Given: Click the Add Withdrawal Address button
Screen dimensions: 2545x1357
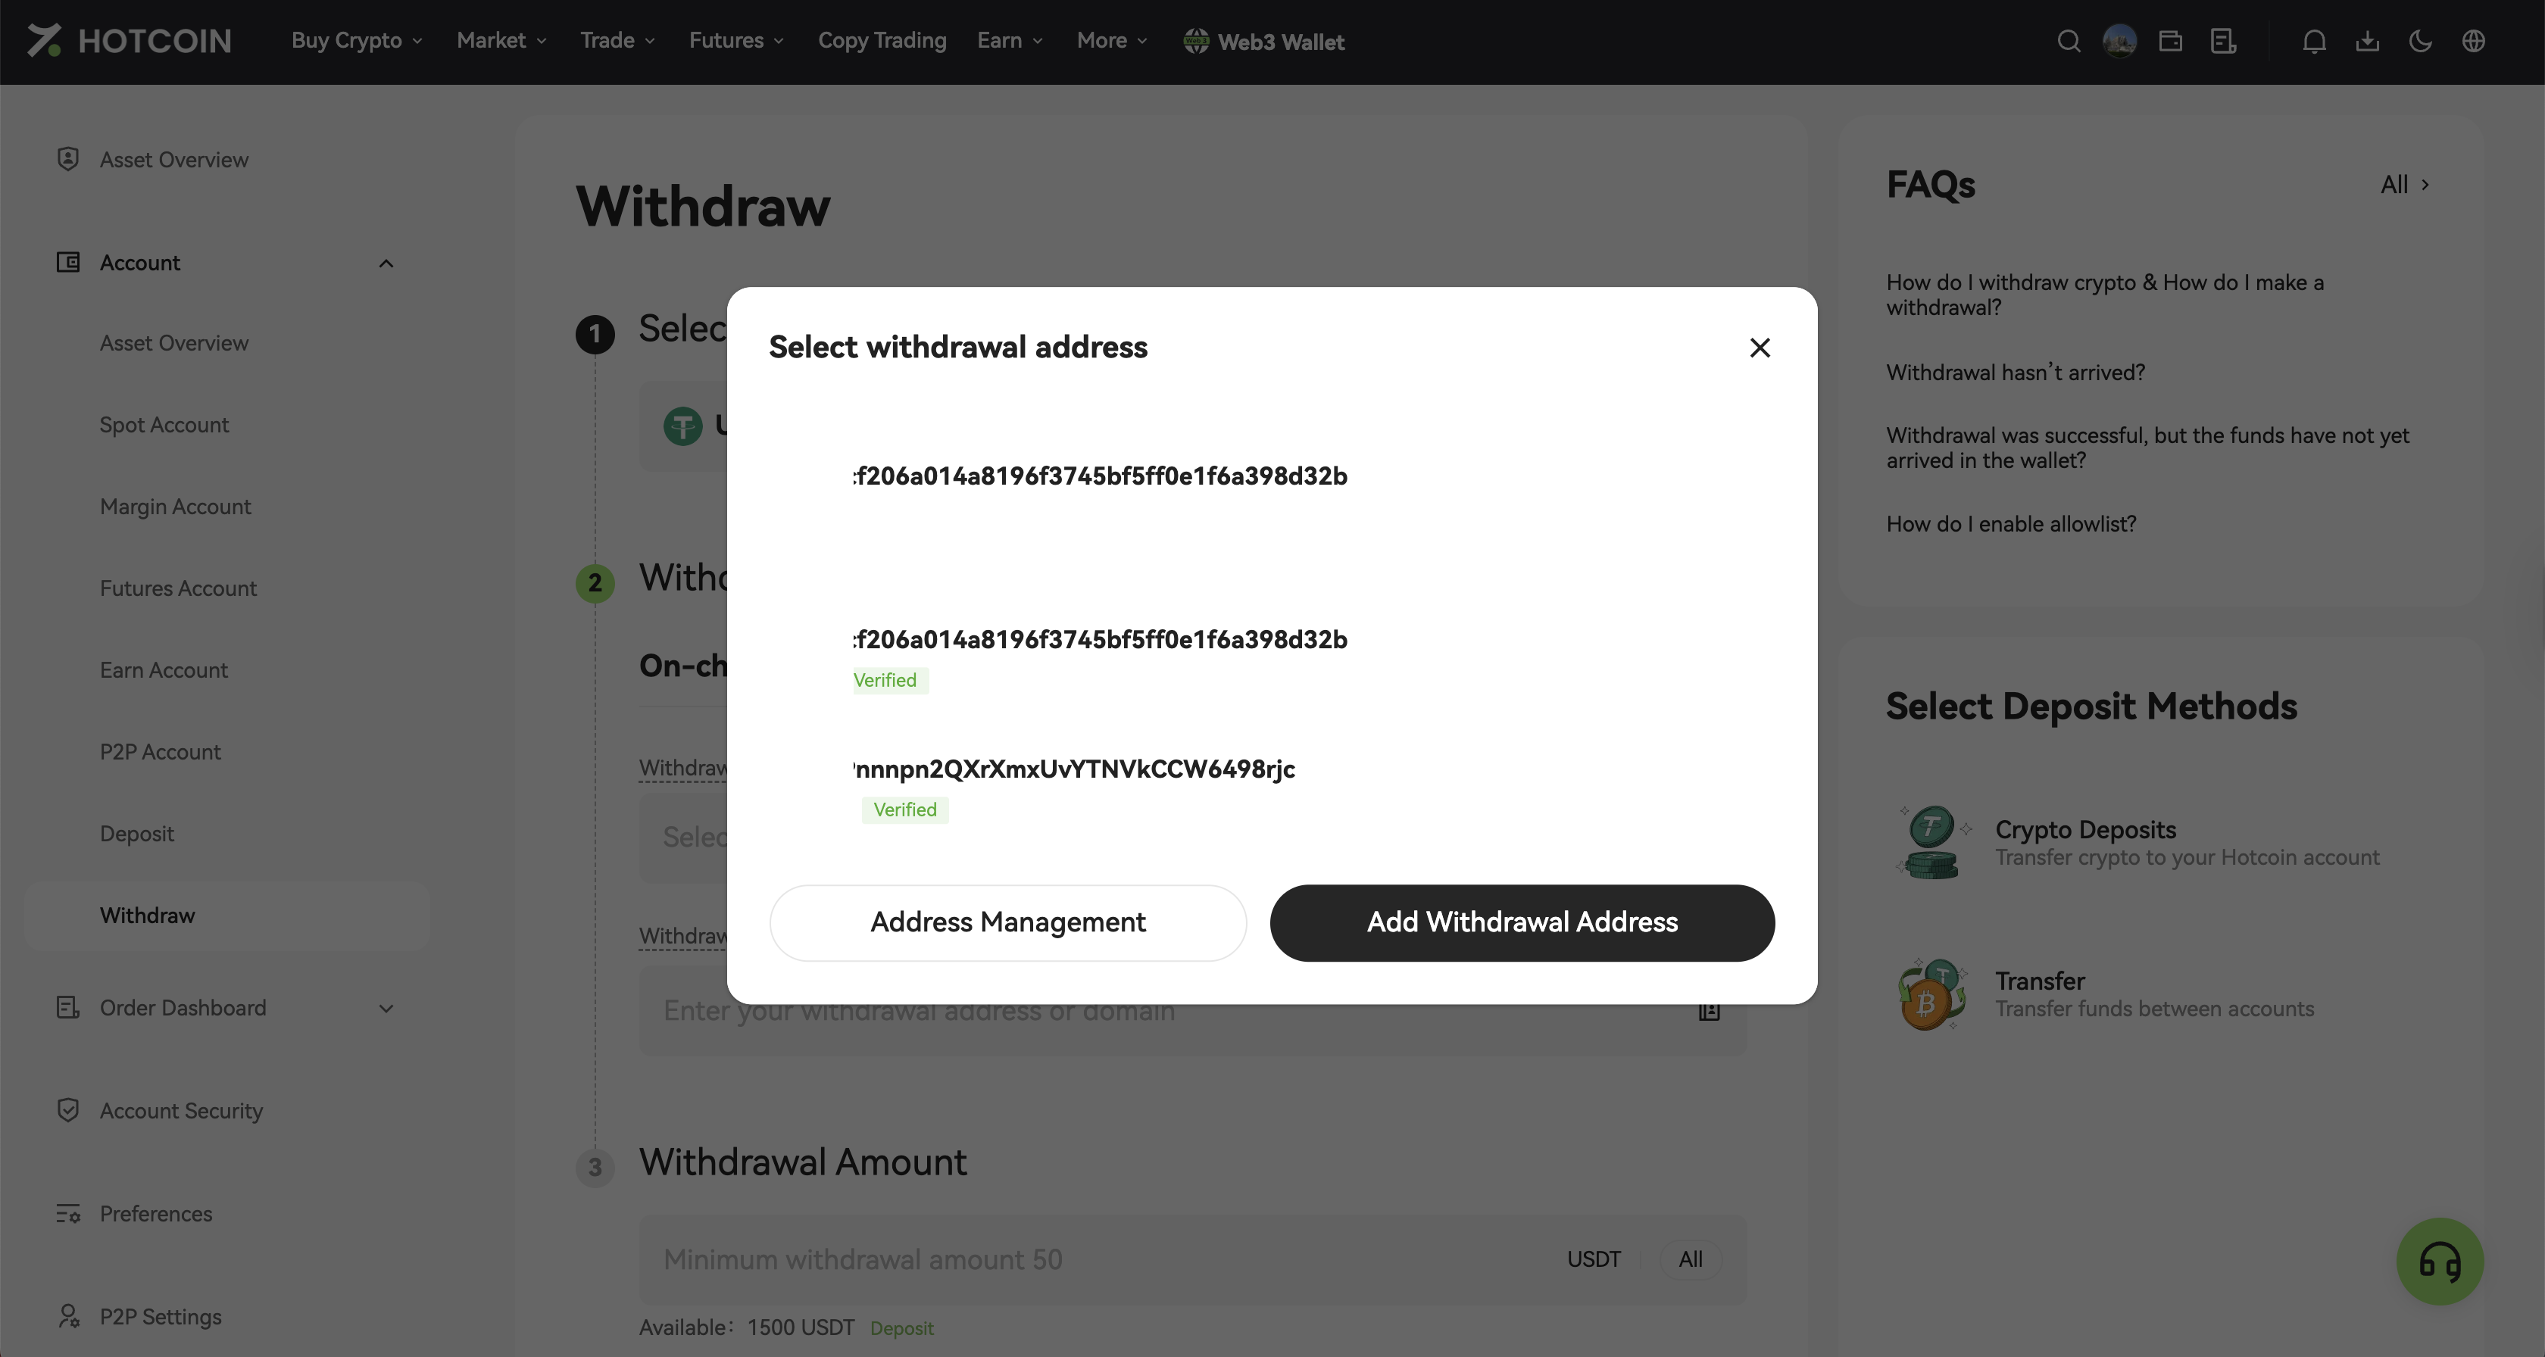Looking at the screenshot, I should pos(1522,922).
